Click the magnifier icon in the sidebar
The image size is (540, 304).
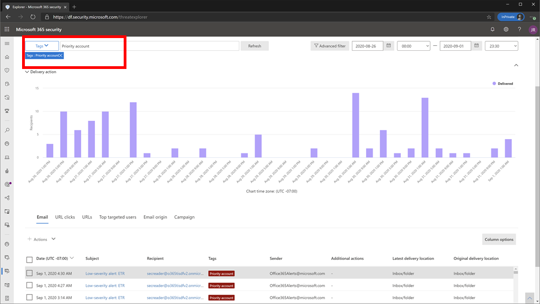click(7, 130)
